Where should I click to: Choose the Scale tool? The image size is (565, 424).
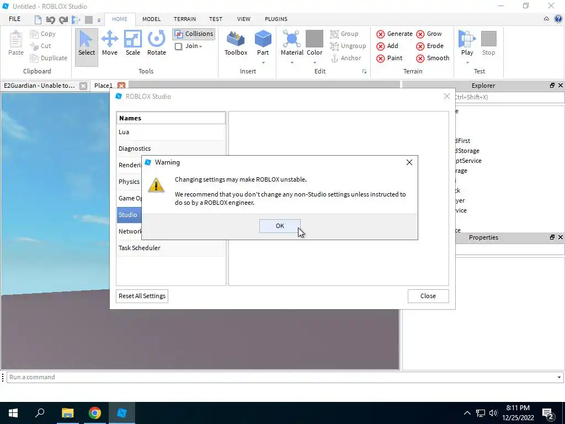pos(132,43)
